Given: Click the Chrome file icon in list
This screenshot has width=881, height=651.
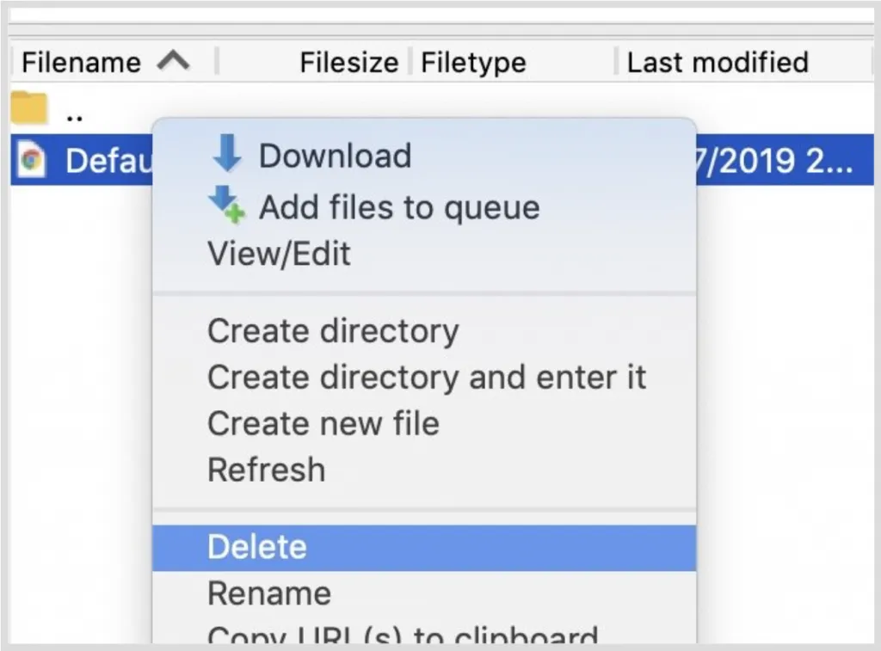Looking at the screenshot, I should coord(32,161).
